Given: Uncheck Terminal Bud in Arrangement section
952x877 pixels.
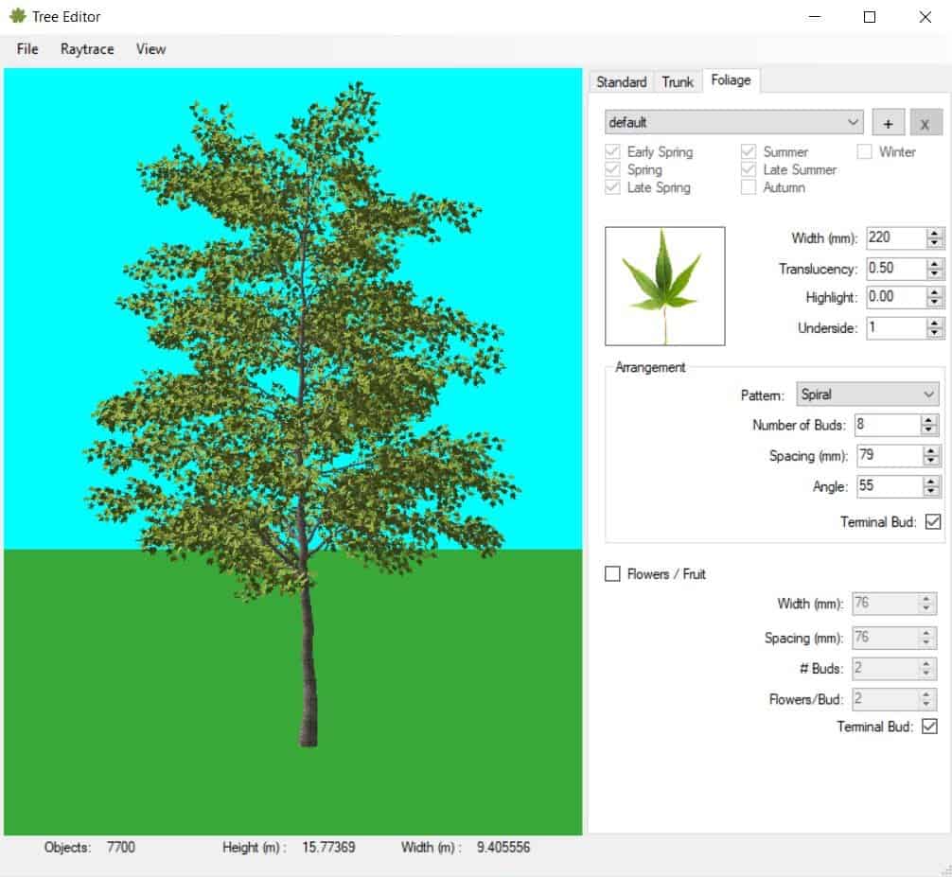Looking at the screenshot, I should coord(933,521).
